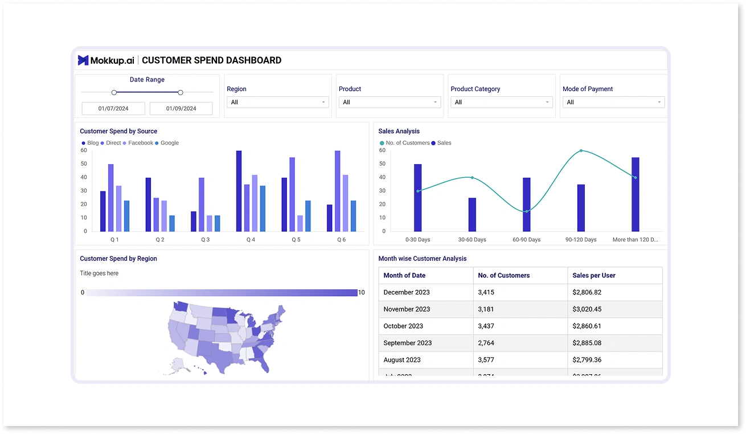Click the Q 6 Direct bar
The width and height of the screenshot is (746, 434).
coord(338,191)
